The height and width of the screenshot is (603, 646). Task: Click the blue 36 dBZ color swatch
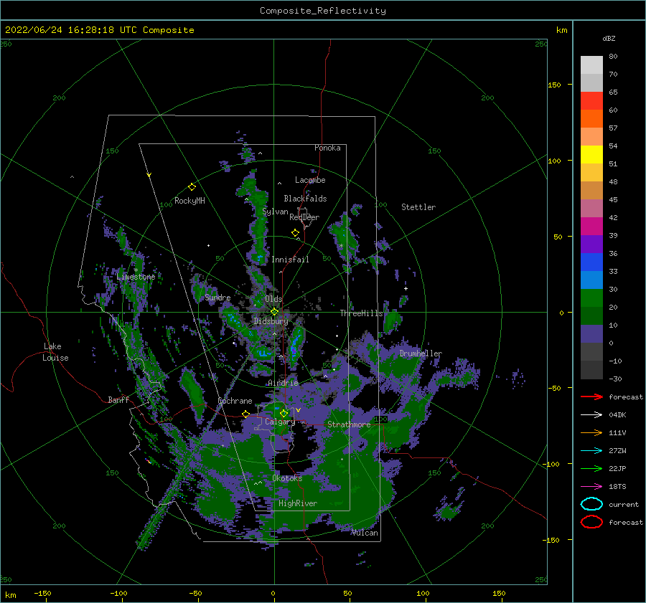pyautogui.click(x=591, y=262)
